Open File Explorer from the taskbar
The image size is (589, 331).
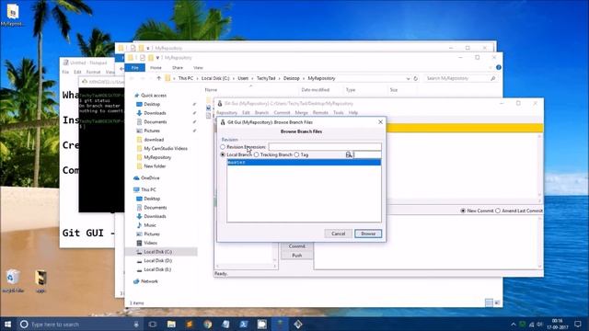coord(171,325)
